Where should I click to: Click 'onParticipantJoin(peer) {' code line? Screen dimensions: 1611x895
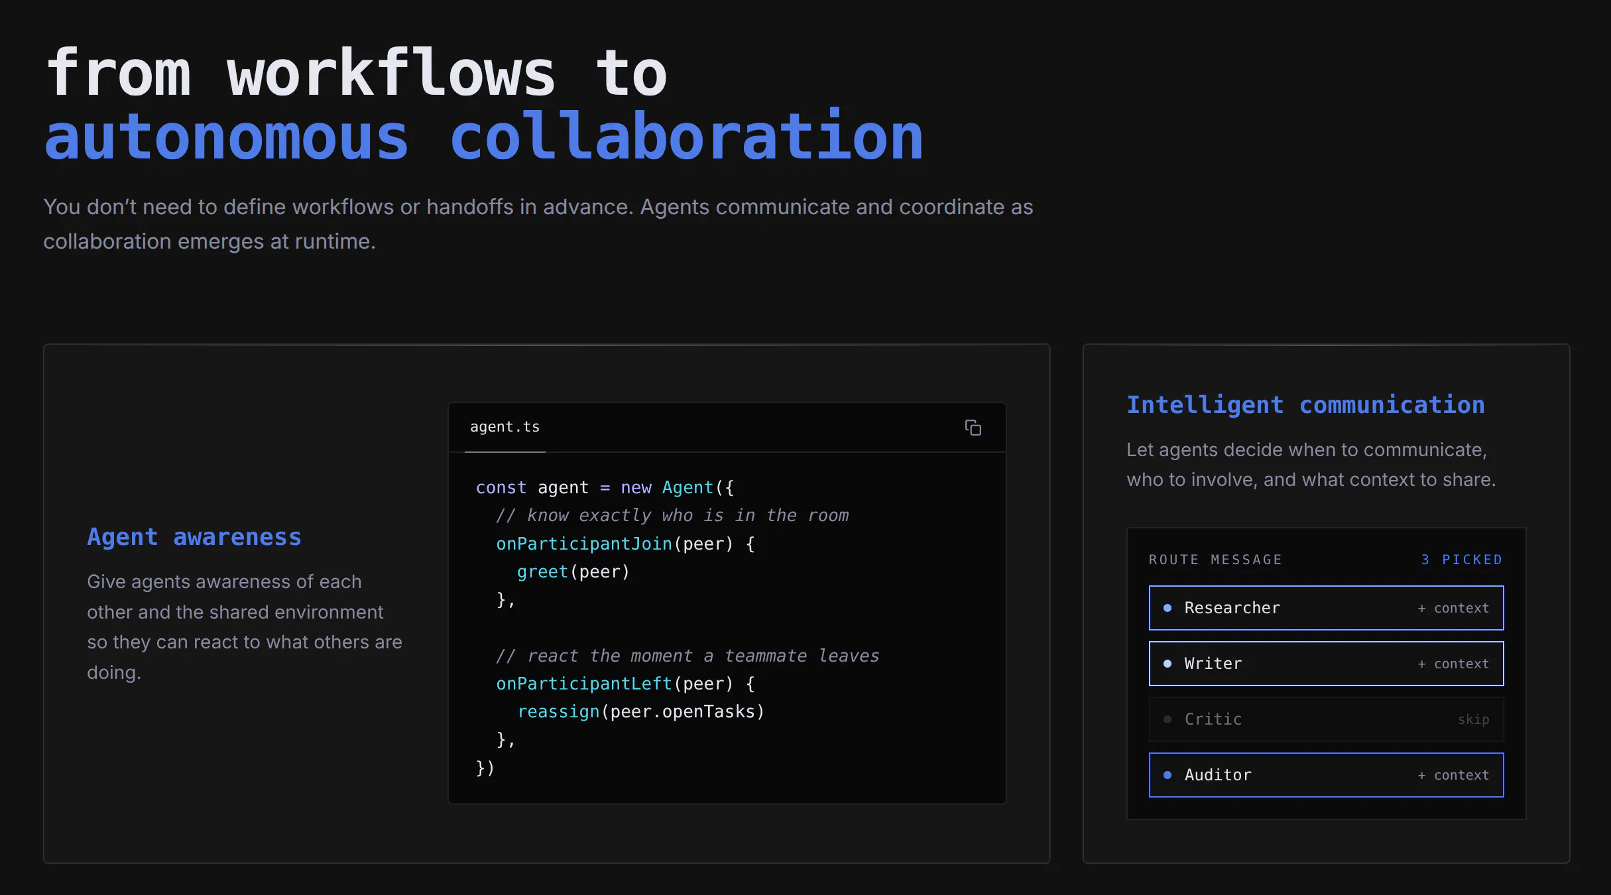point(625,544)
